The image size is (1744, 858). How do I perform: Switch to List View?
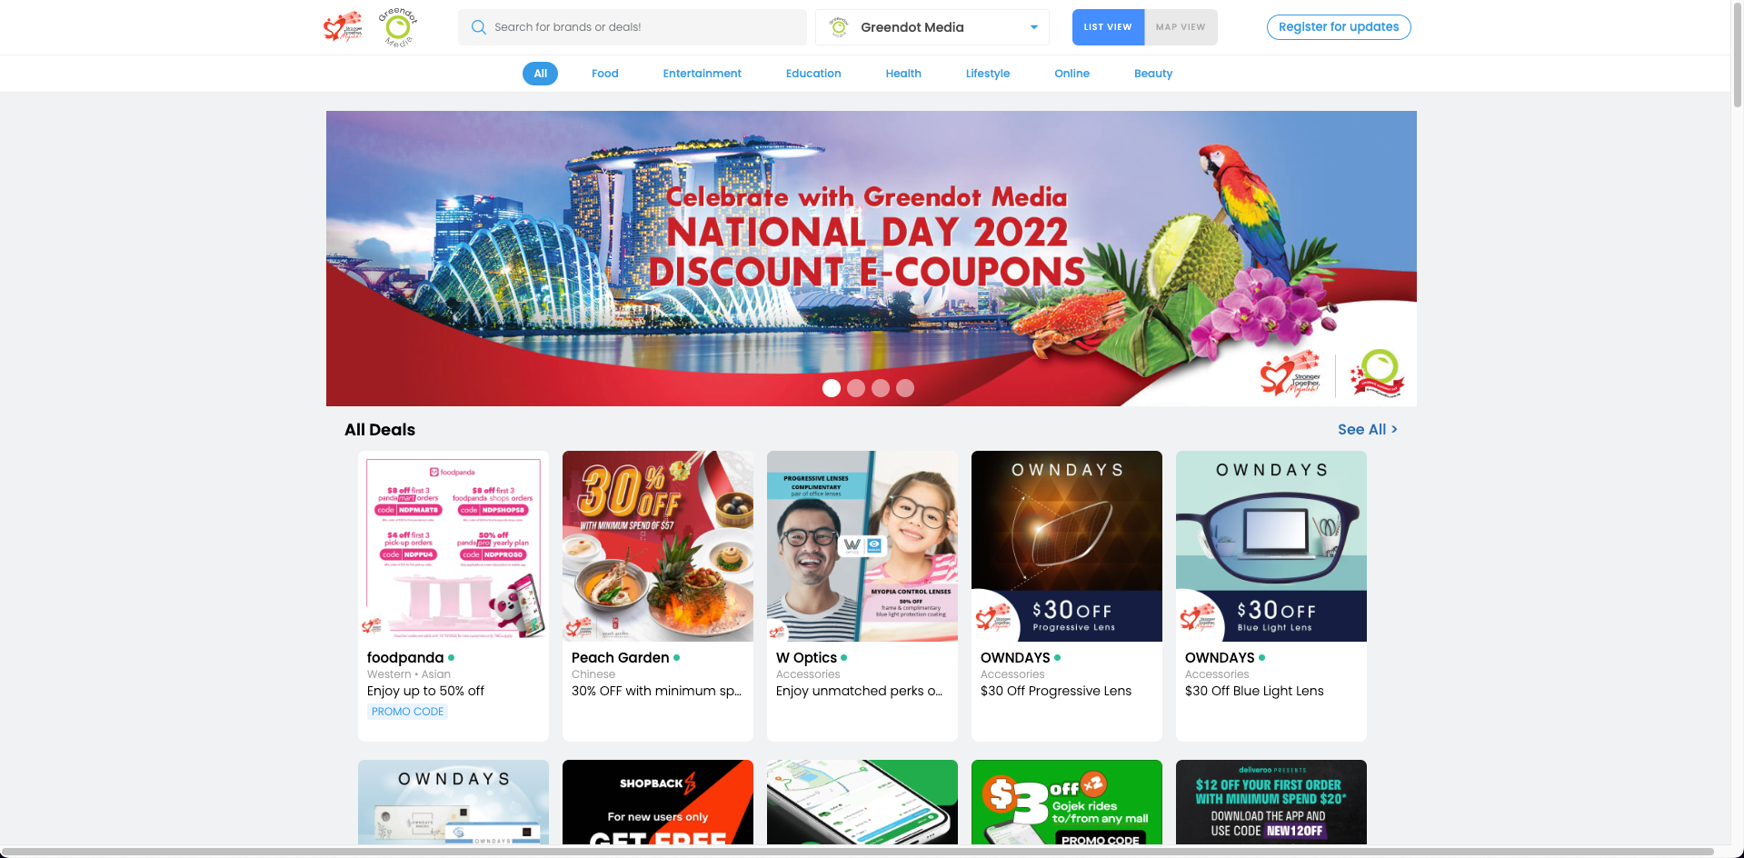click(x=1108, y=27)
